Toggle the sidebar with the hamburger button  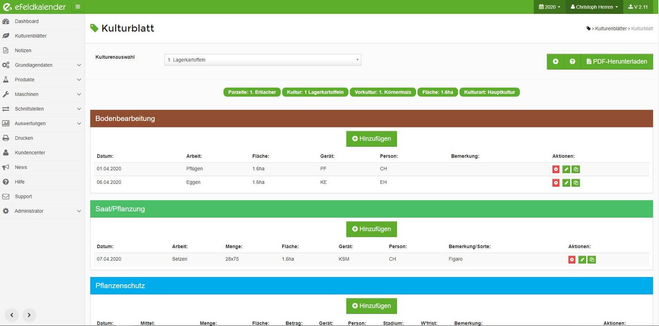pyautogui.click(x=77, y=7)
